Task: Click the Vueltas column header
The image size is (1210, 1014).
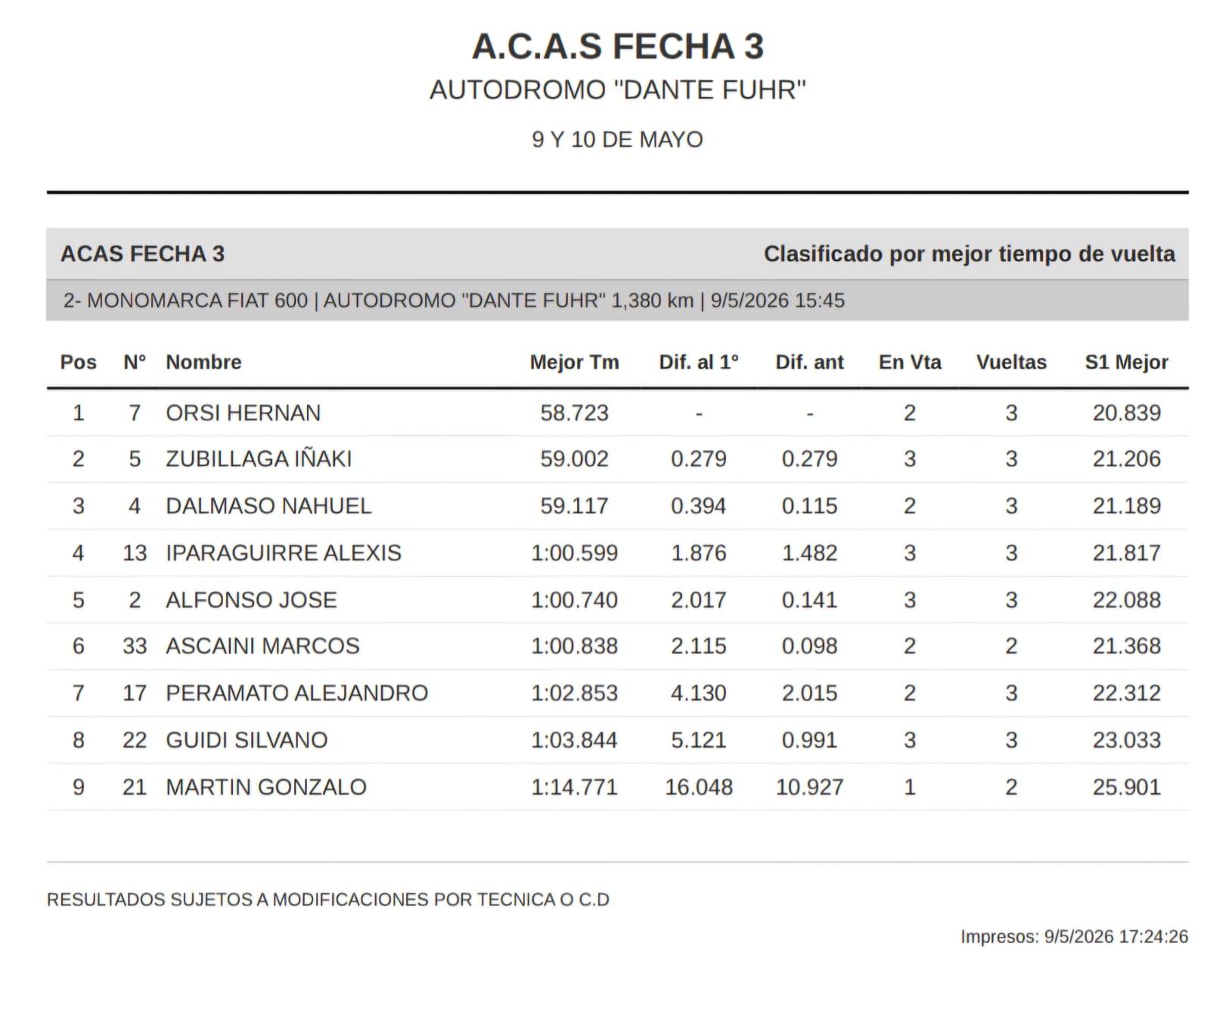Action: click(1011, 362)
